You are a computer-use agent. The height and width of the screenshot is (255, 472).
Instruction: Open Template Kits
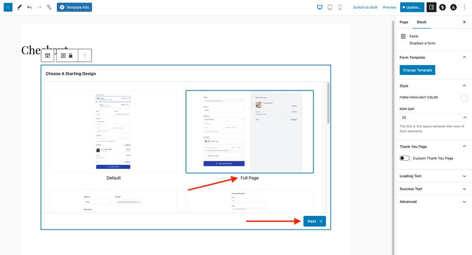pyautogui.click(x=75, y=7)
